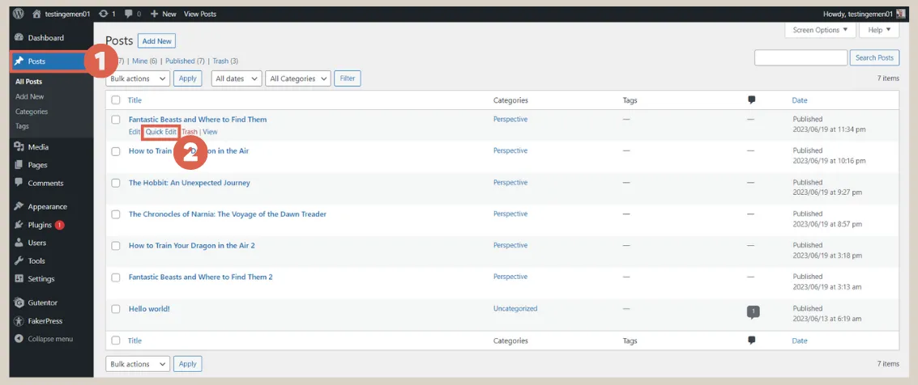Viewport: 918px width, 385px height.
Task: Click Add New button beside Posts heading
Action: [x=157, y=41]
